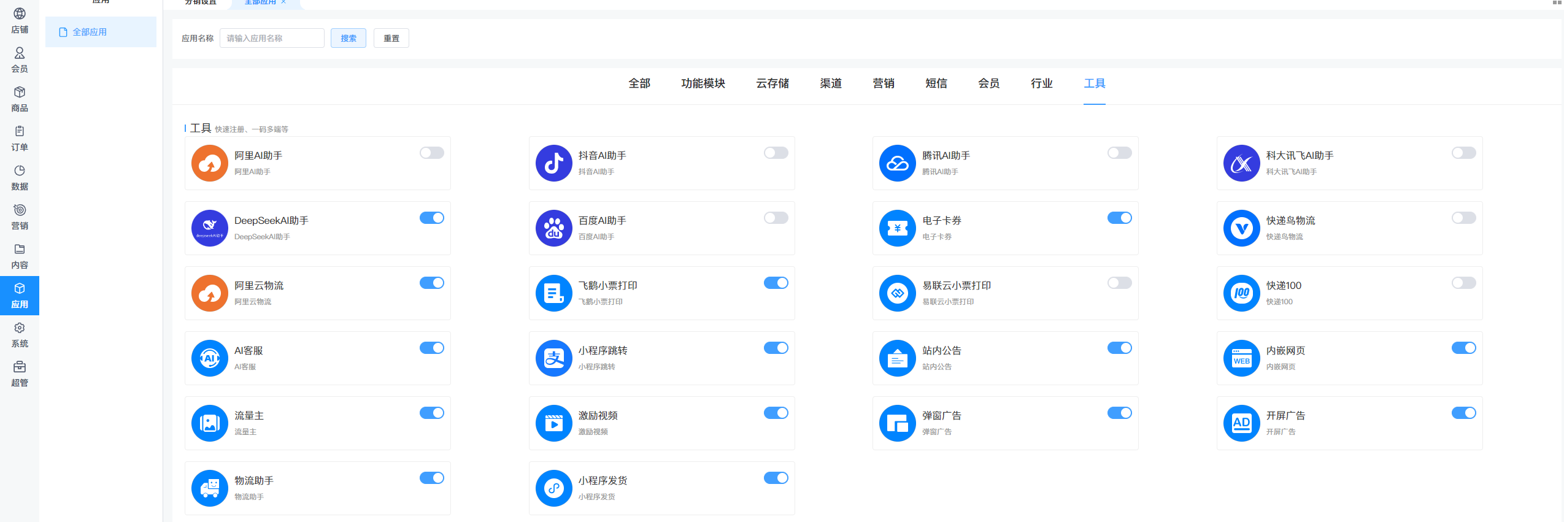Disable the 电子卡券 switch
Image resolution: width=1564 pixels, height=522 pixels.
click(1120, 218)
